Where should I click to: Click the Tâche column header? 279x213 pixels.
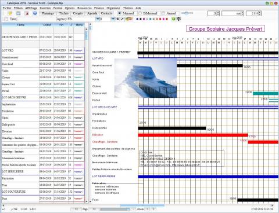point(20,25)
